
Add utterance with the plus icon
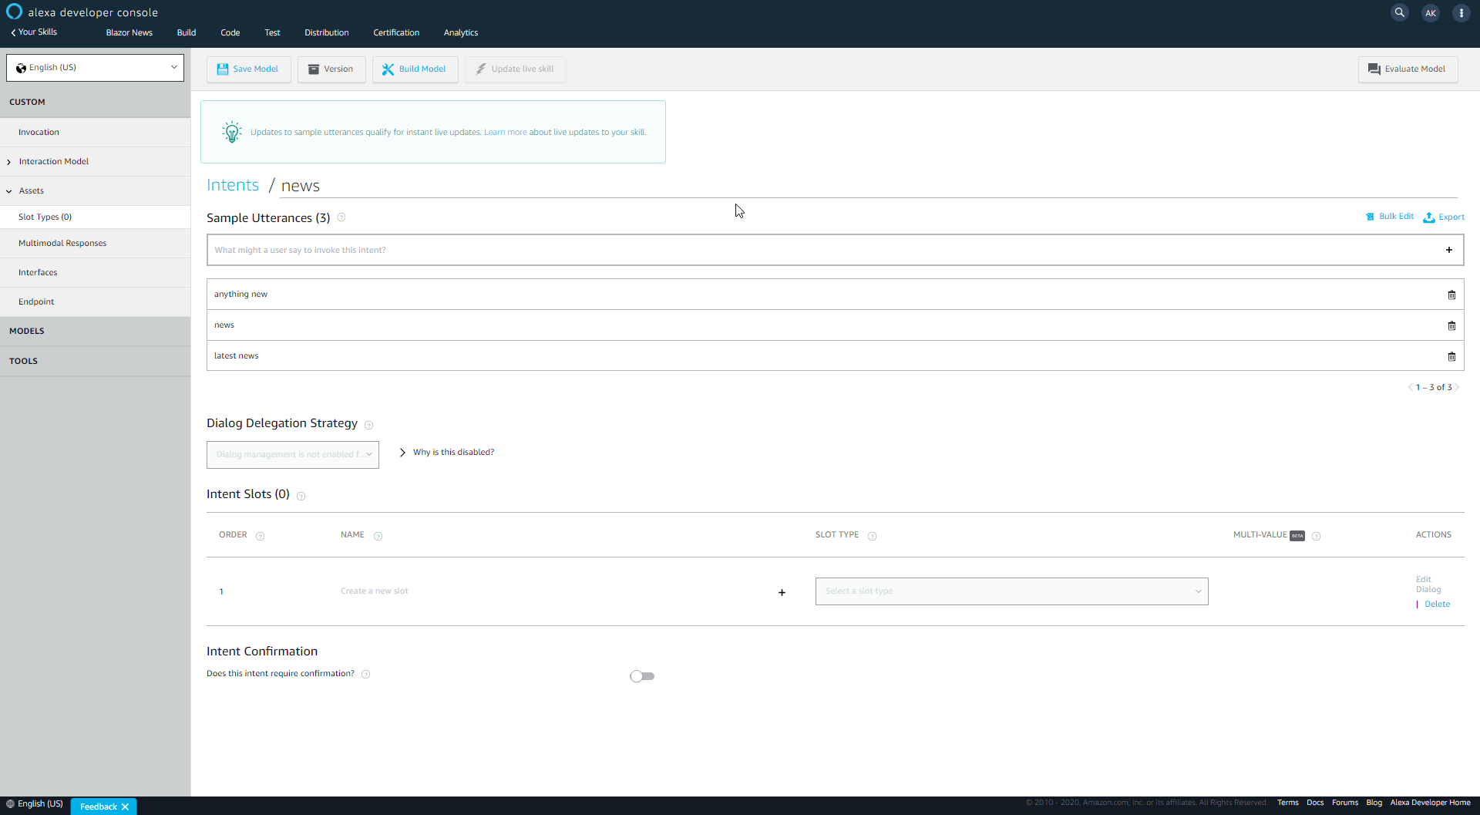tap(1449, 250)
